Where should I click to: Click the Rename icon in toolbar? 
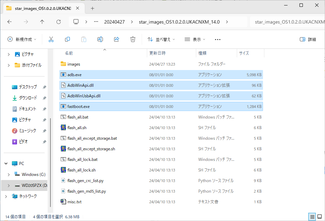coord(100,39)
